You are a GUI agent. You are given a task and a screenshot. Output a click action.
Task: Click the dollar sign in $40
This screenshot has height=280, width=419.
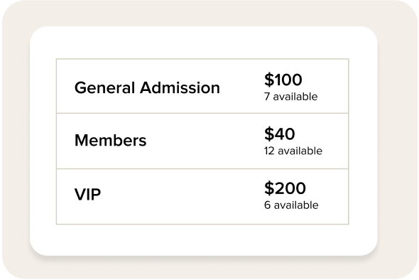coord(269,134)
